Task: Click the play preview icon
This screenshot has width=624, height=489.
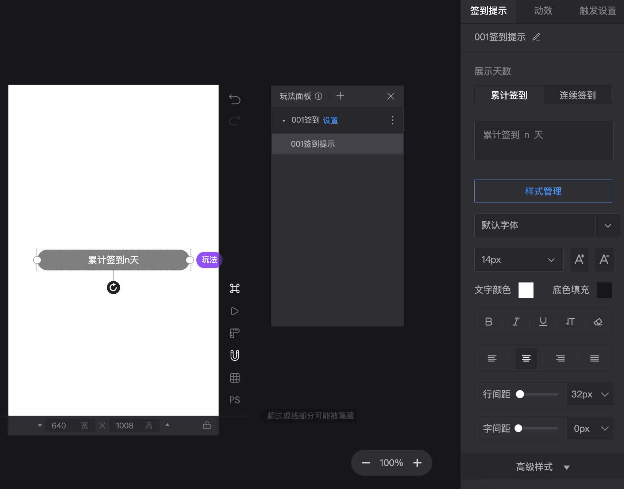Action: tap(235, 311)
